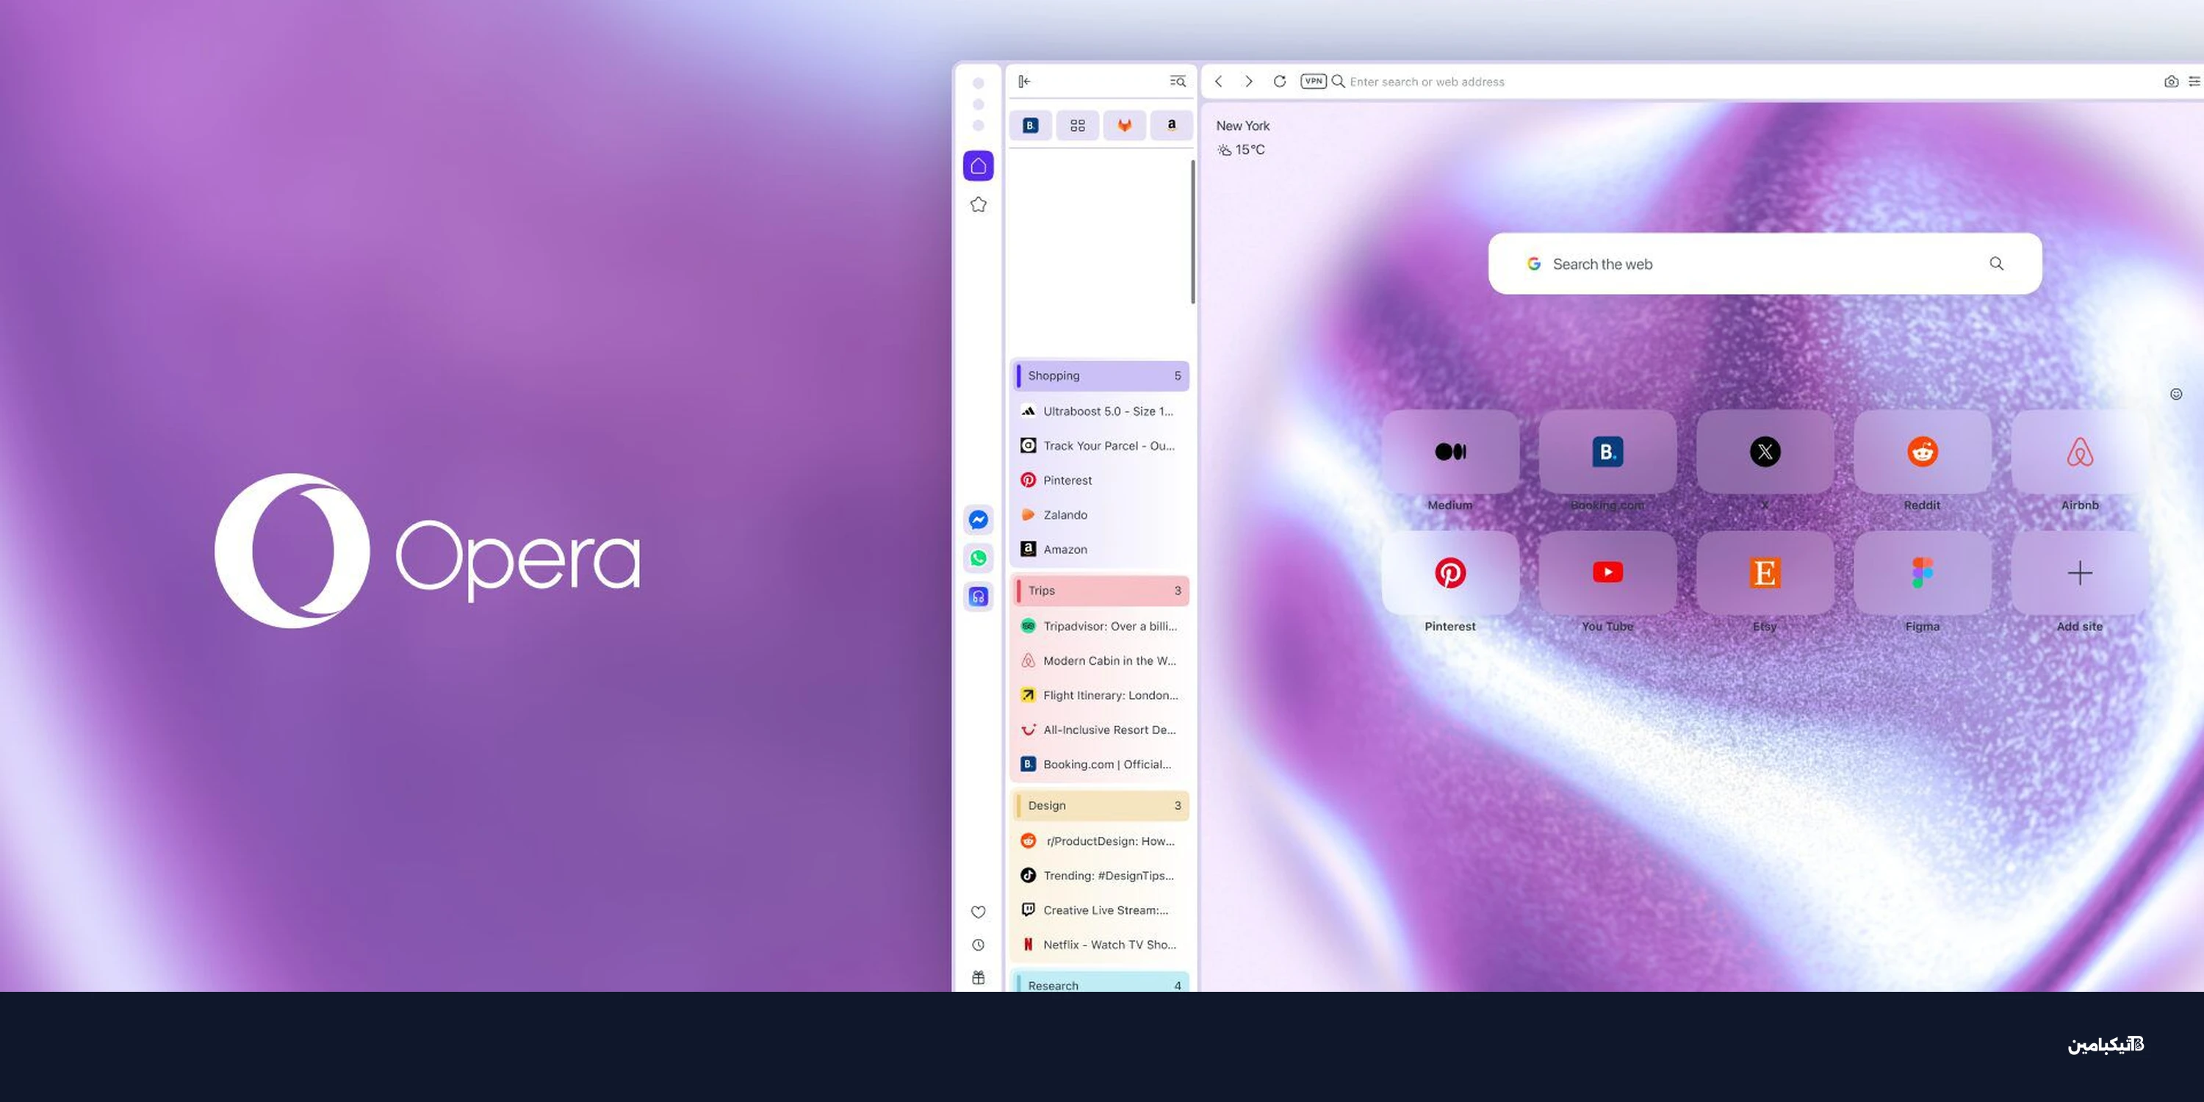This screenshot has width=2204, height=1102.
Task: Open the tab search icon
Action: coord(1177,82)
